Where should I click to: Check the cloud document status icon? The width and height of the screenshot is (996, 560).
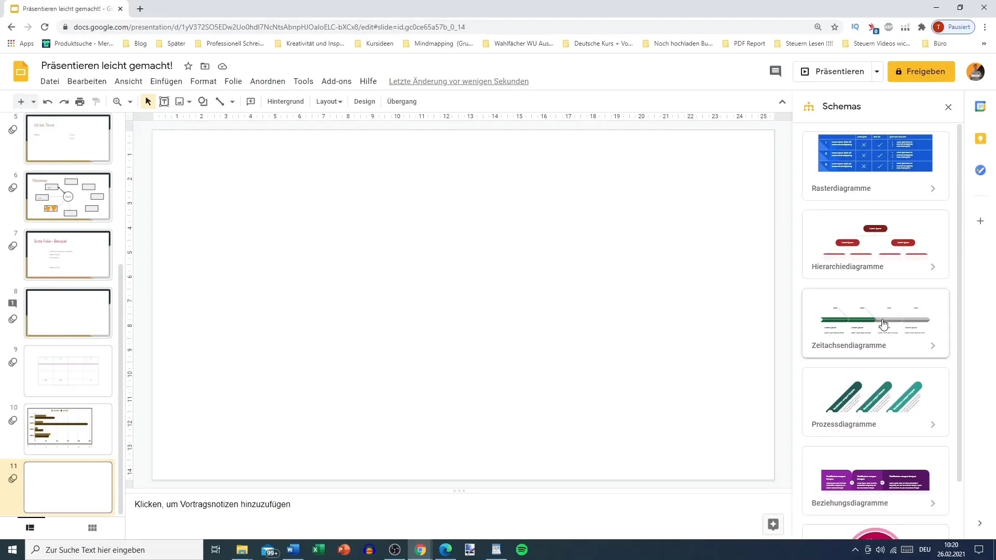pyautogui.click(x=223, y=66)
